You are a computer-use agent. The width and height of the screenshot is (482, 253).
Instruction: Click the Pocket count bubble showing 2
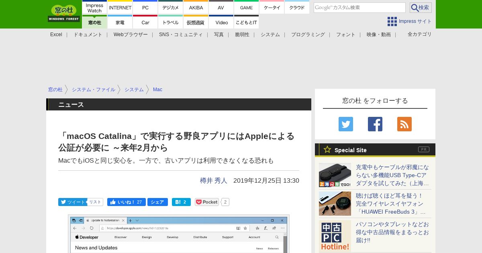225,202
